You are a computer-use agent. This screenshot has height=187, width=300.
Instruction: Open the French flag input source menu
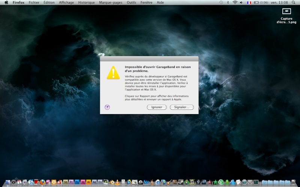pyautogui.click(x=249, y=3)
